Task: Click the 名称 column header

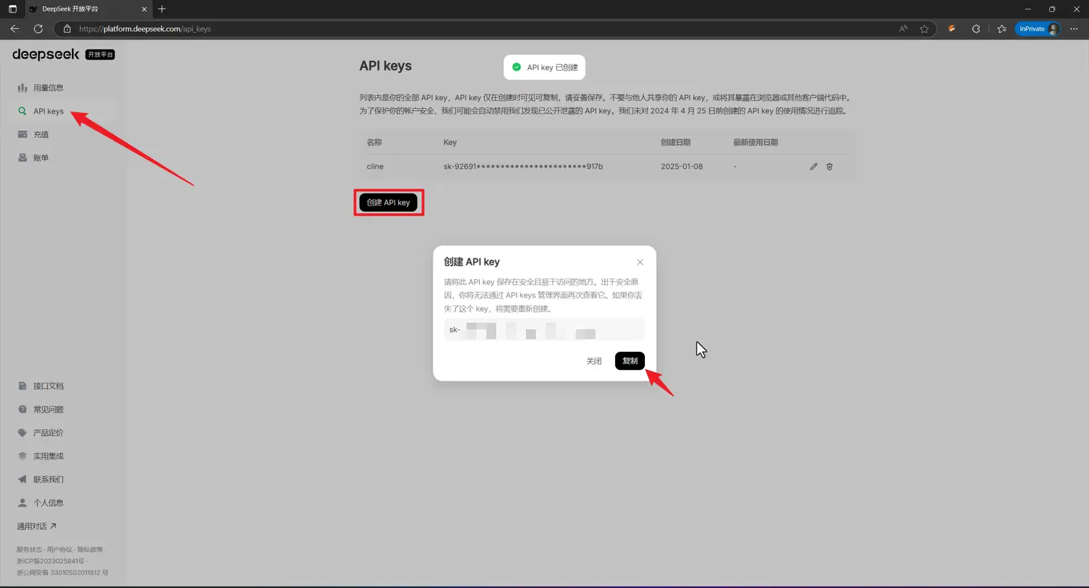Action: coord(374,143)
